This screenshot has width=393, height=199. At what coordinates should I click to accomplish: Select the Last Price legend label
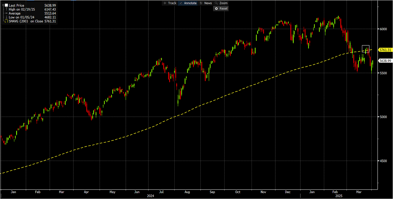16,5
